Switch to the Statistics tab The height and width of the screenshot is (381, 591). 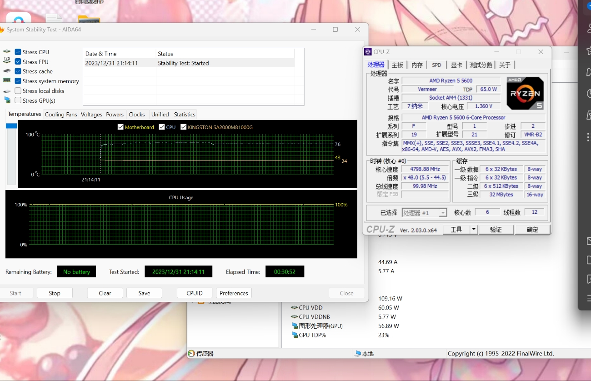click(x=185, y=114)
